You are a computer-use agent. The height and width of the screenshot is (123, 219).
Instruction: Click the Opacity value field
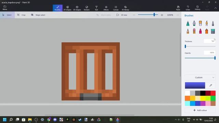tap(209, 53)
